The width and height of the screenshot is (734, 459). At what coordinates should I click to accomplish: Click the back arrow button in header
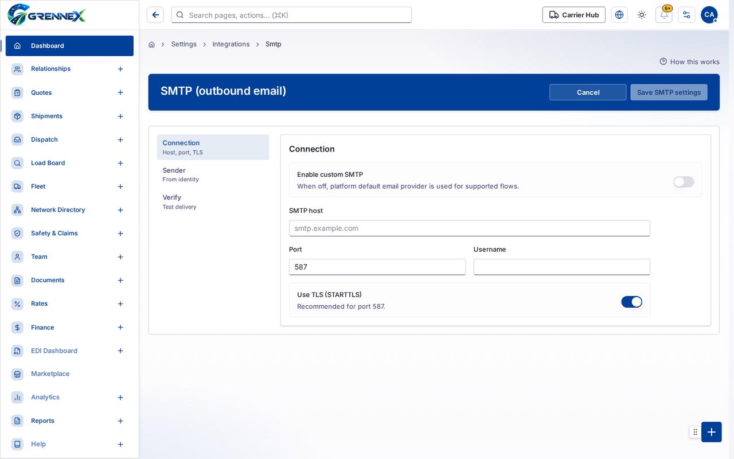click(155, 15)
